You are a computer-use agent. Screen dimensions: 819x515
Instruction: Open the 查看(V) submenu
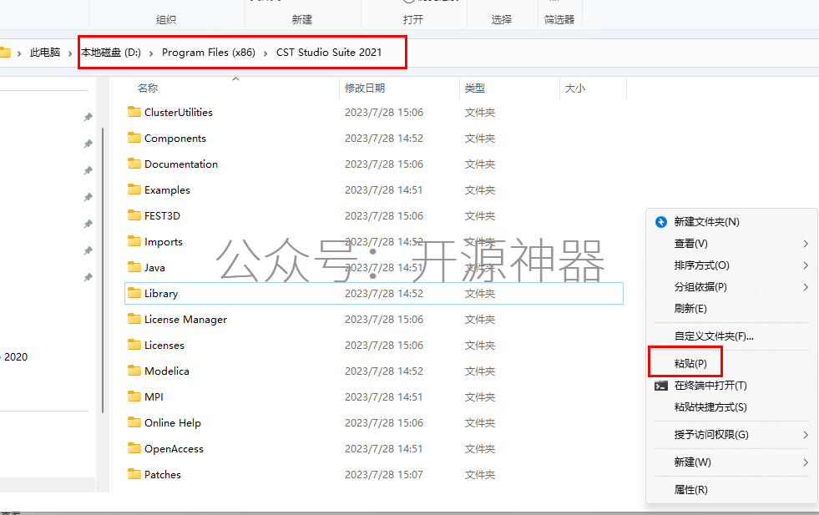[x=732, y=244]
